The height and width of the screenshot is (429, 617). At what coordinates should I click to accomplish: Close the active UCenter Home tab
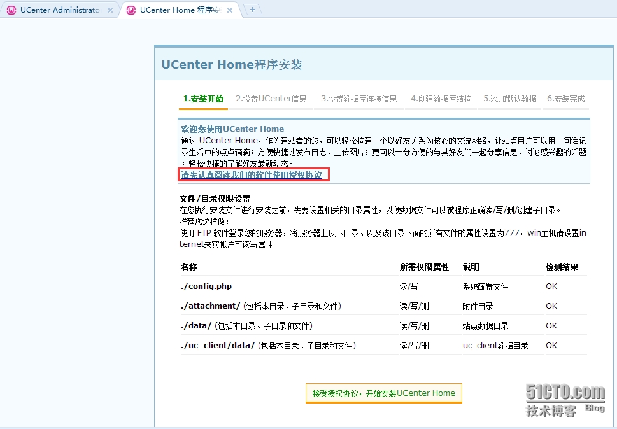point(229,10)
